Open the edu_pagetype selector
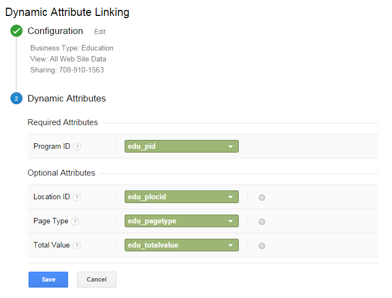392x298 pixels. [181, 221]
